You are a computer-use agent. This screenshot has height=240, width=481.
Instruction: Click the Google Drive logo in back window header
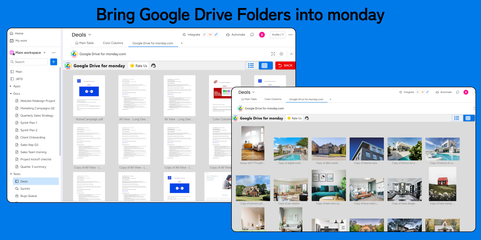click(68, 66)
